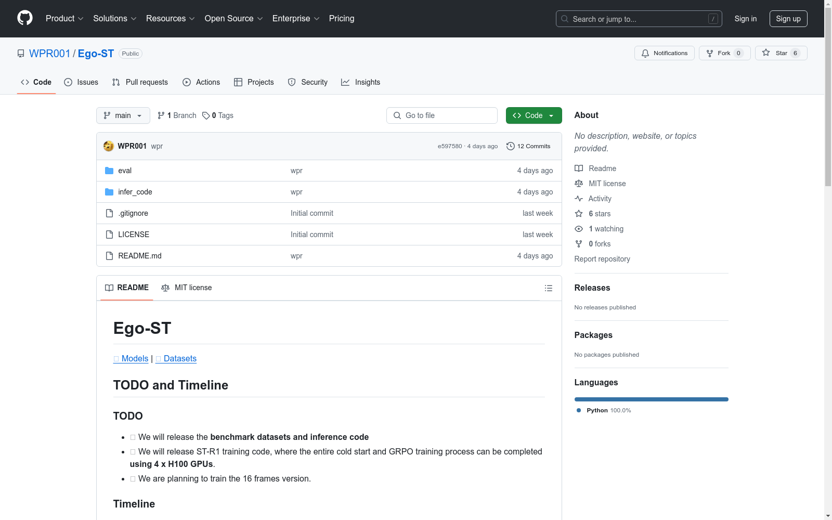Click the WPR001 avatar in commit header
This screenshot has width=832, height=520.
tap(109, 146)
